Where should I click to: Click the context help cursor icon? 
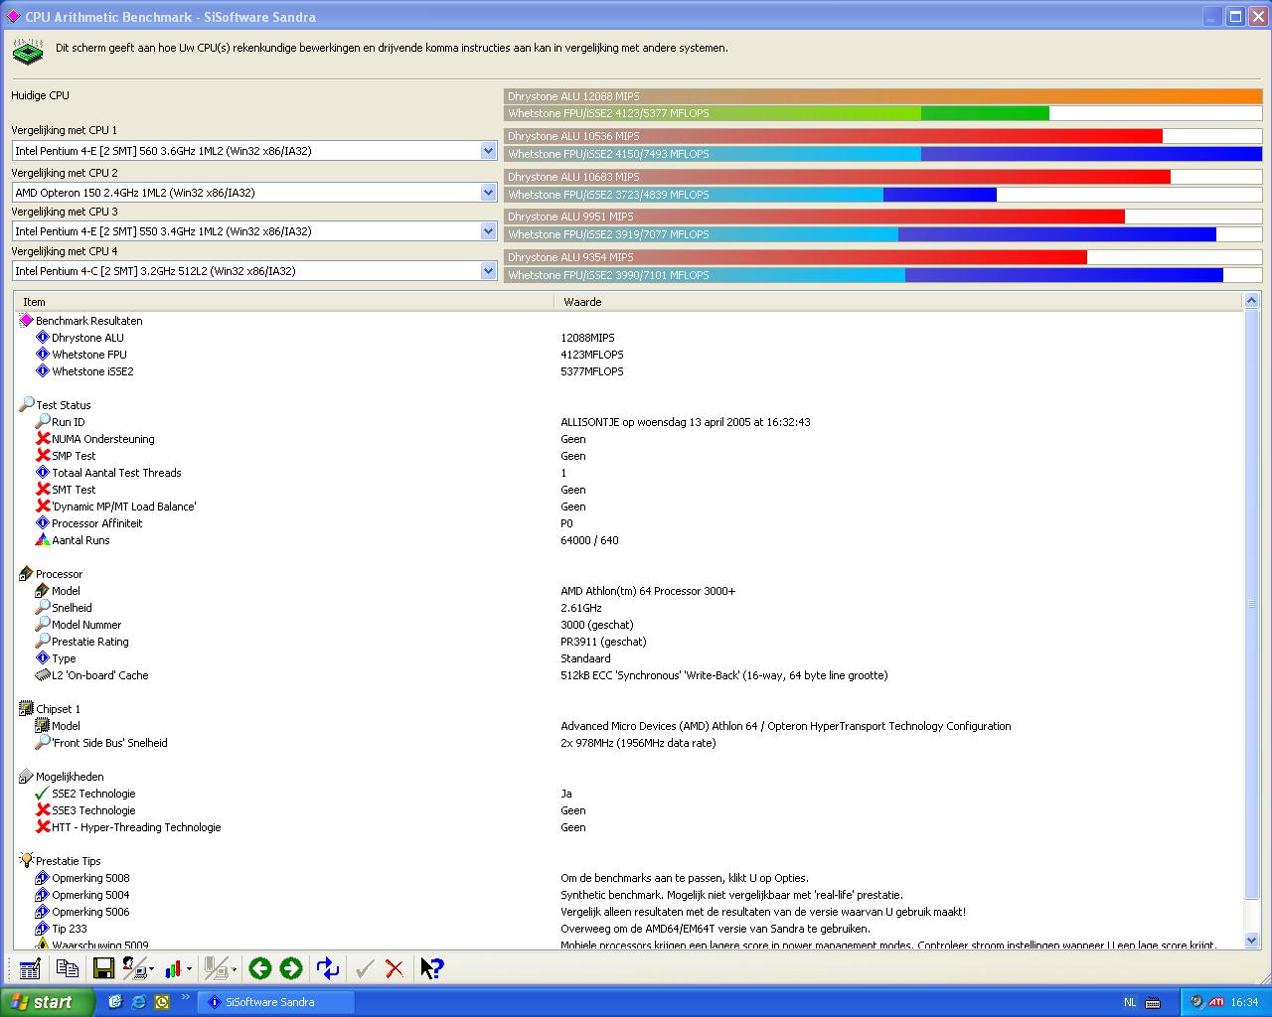[x=431, y=968]
